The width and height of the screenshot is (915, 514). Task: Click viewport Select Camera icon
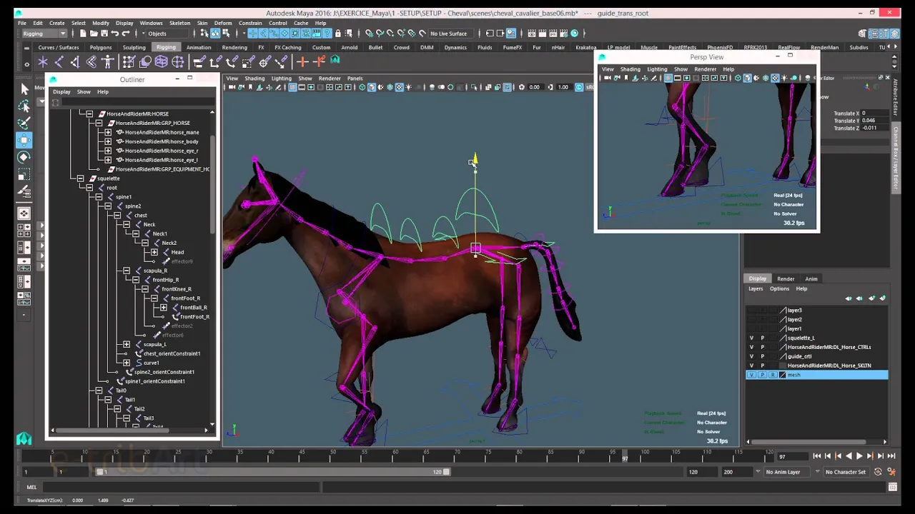(232, 87)
